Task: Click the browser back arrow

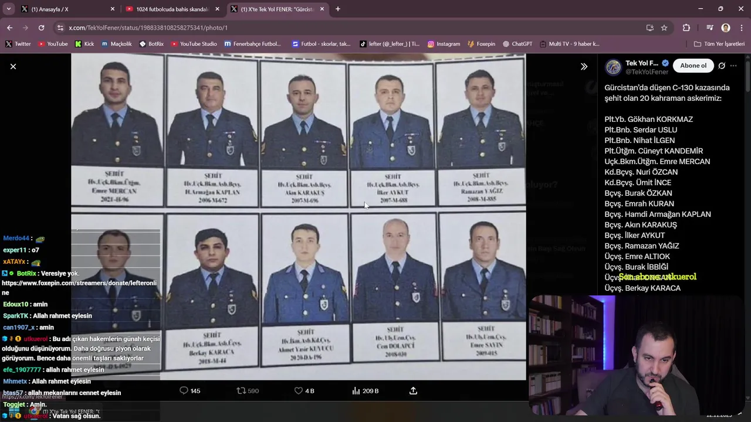Action: click(9, 28)
